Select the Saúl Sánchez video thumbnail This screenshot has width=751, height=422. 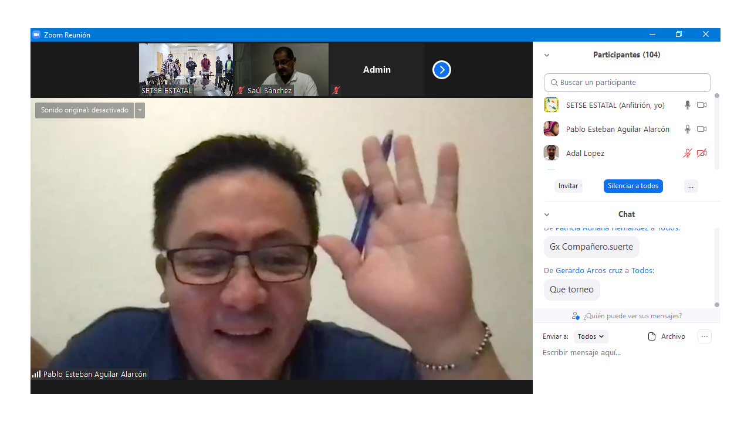pos(282,70)
